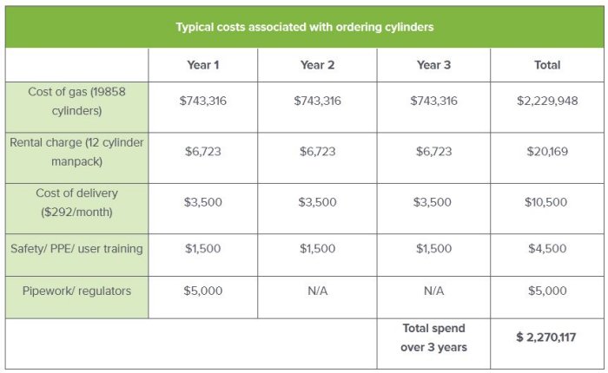
Task: Click the Year 2 N/A pipework cell
Action: (x=317, y=291)
